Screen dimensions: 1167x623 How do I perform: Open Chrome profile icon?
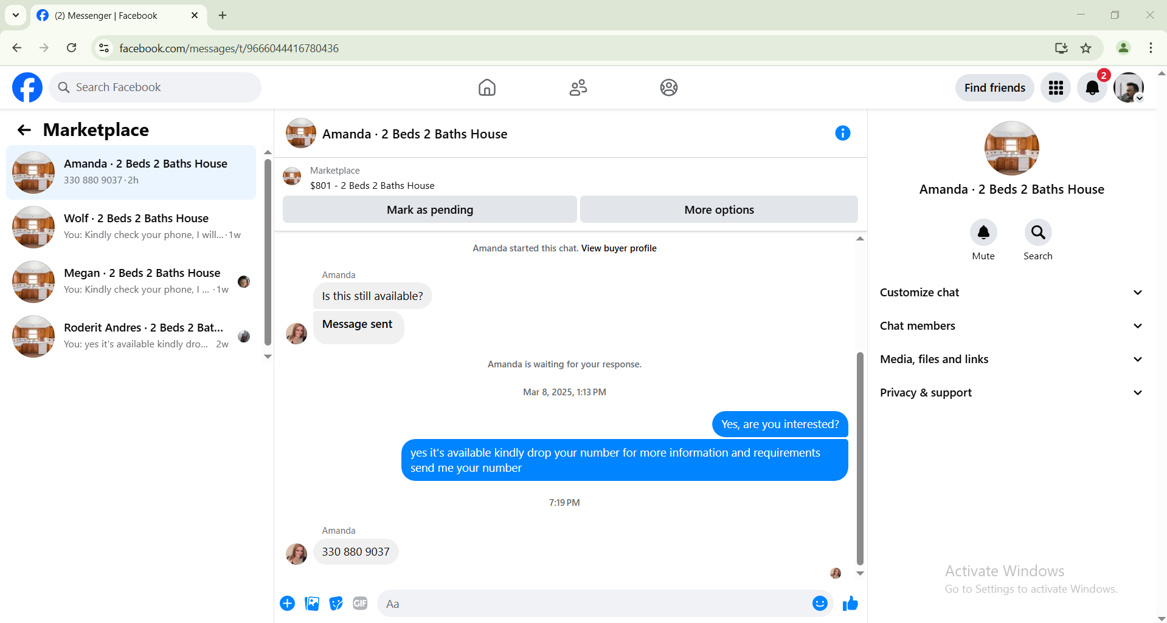point(1123,48)
